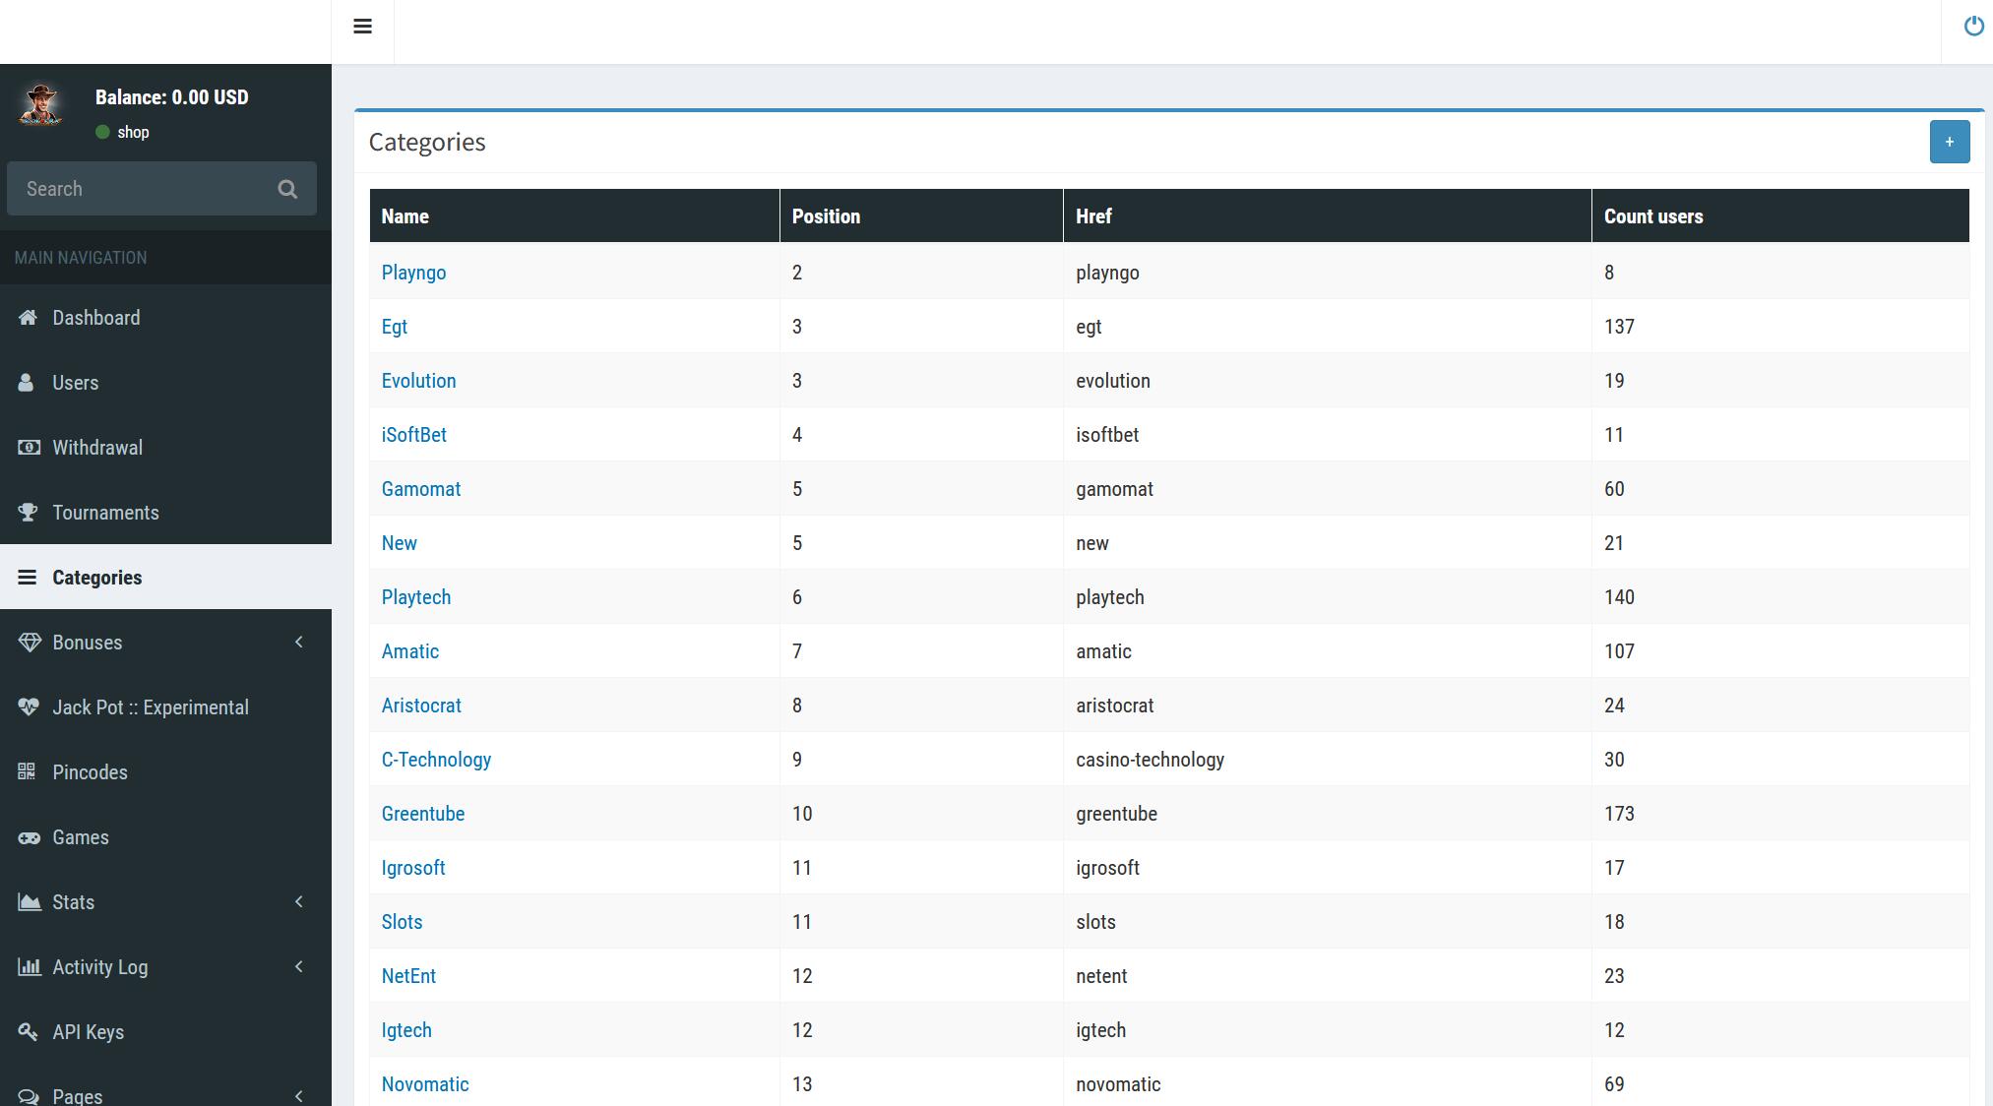Open the Games menu item

[x=165, y=836]
